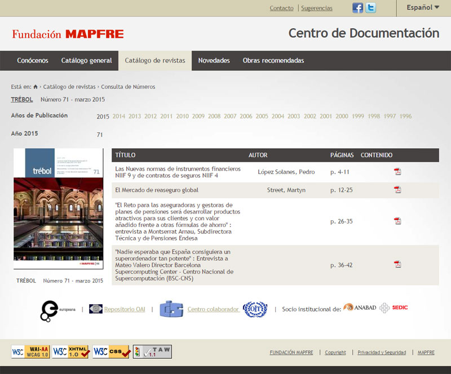Image resolution: width=451 pixels, height=374 pixels.
Task: Open PDF for NIIF 9 article
Action: 397,172
